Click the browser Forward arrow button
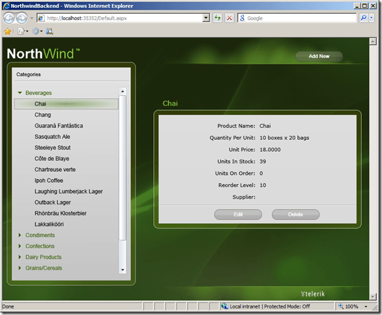 [x=22, y=18]
